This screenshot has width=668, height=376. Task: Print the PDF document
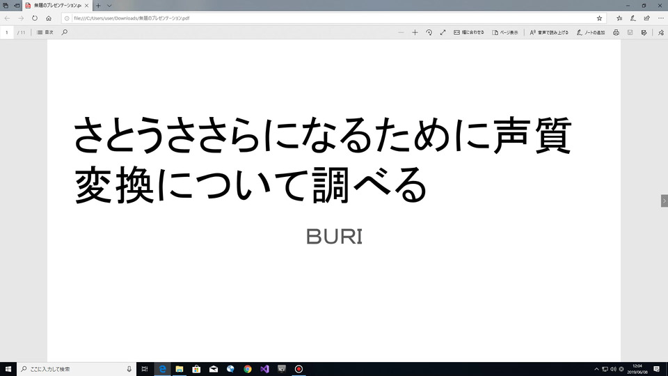tap(616, 33)
